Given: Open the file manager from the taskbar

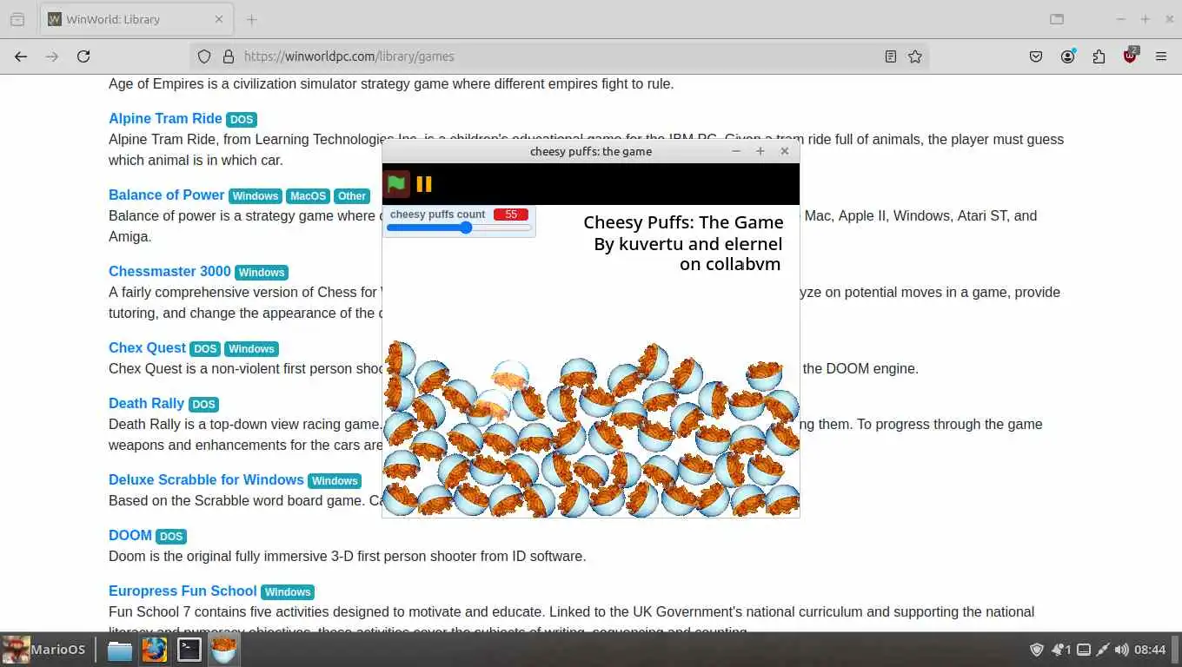Looking at the screenshot, I should pos(120,650).
